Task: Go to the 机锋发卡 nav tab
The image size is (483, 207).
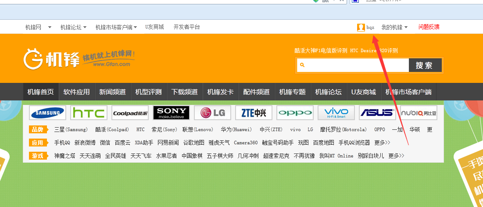Action: [221, 92]
